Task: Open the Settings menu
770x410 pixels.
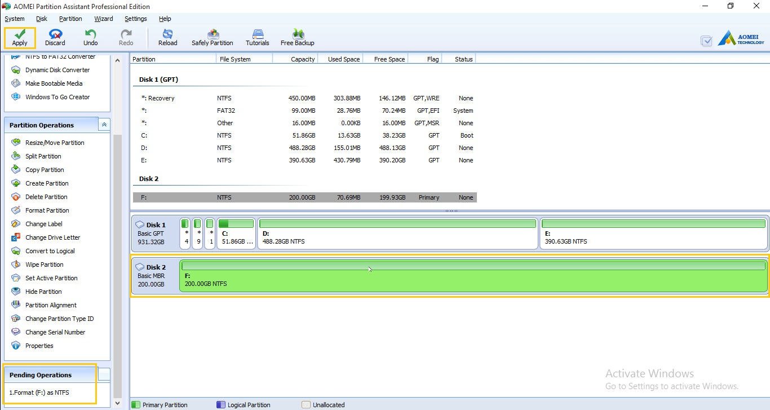Action: [x=135, y=19]
